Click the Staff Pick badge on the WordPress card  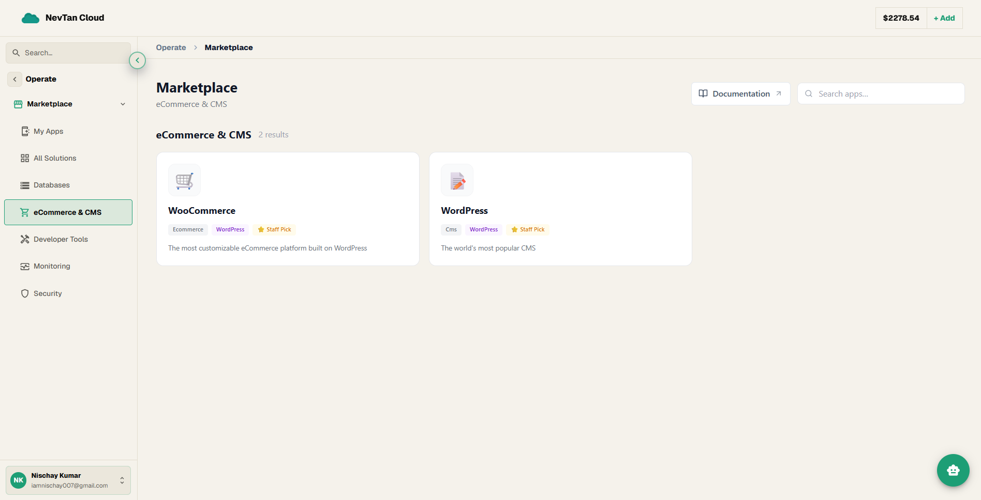[528, 229]
